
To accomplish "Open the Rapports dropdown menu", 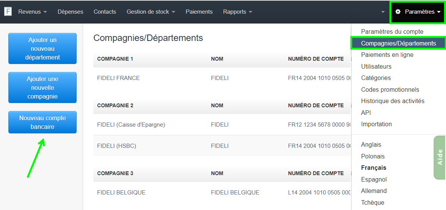I will 237,12.
